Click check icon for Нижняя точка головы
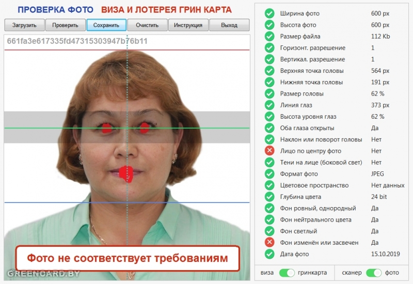This screenshot has width=413, height=284. (x=269, y=82)
